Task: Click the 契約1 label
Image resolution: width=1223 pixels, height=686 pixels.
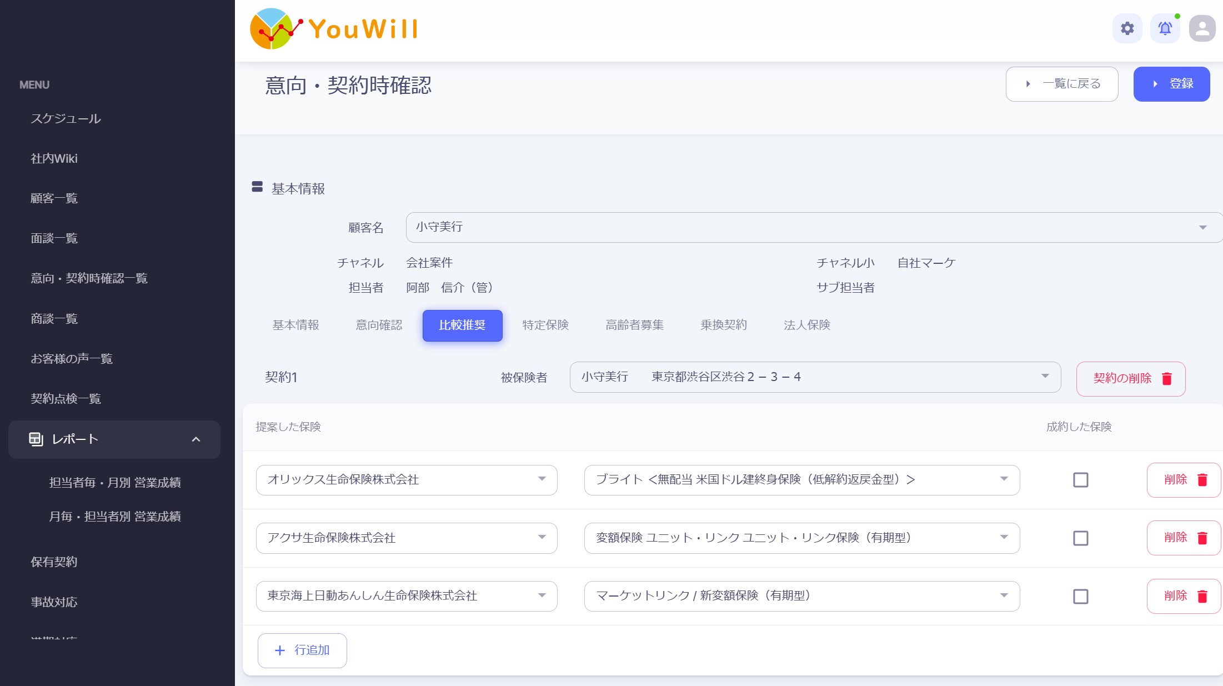Action: pos(281,378)
